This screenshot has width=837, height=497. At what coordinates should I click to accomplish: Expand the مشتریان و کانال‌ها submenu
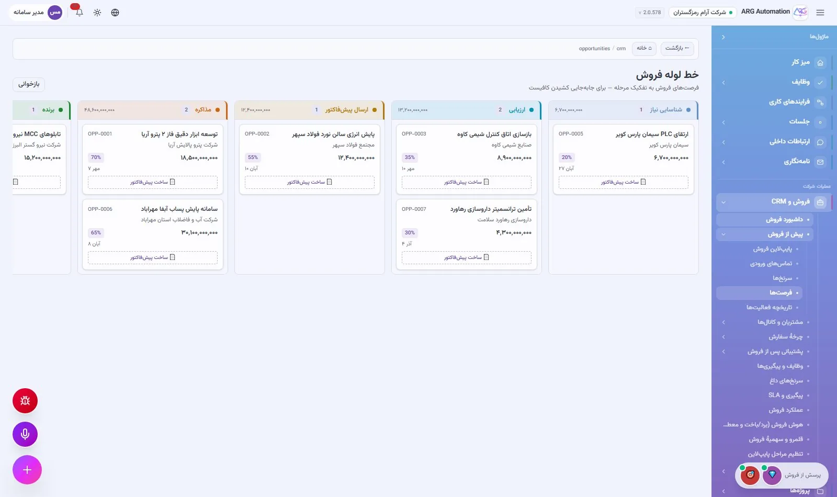723,322
